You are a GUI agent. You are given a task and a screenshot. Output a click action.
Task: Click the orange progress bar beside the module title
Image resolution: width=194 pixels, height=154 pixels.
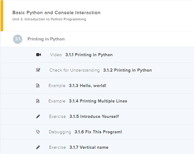(2, 16)
